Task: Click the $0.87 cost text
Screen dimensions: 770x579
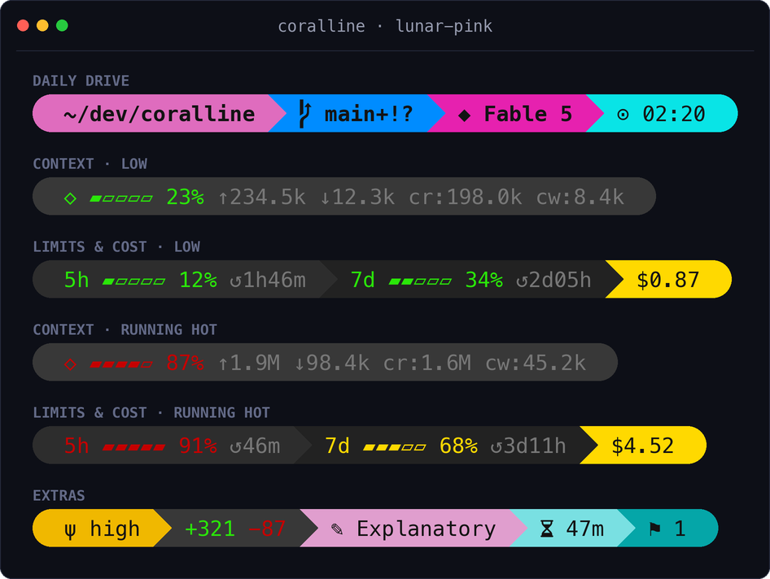Action: [668, 280]
